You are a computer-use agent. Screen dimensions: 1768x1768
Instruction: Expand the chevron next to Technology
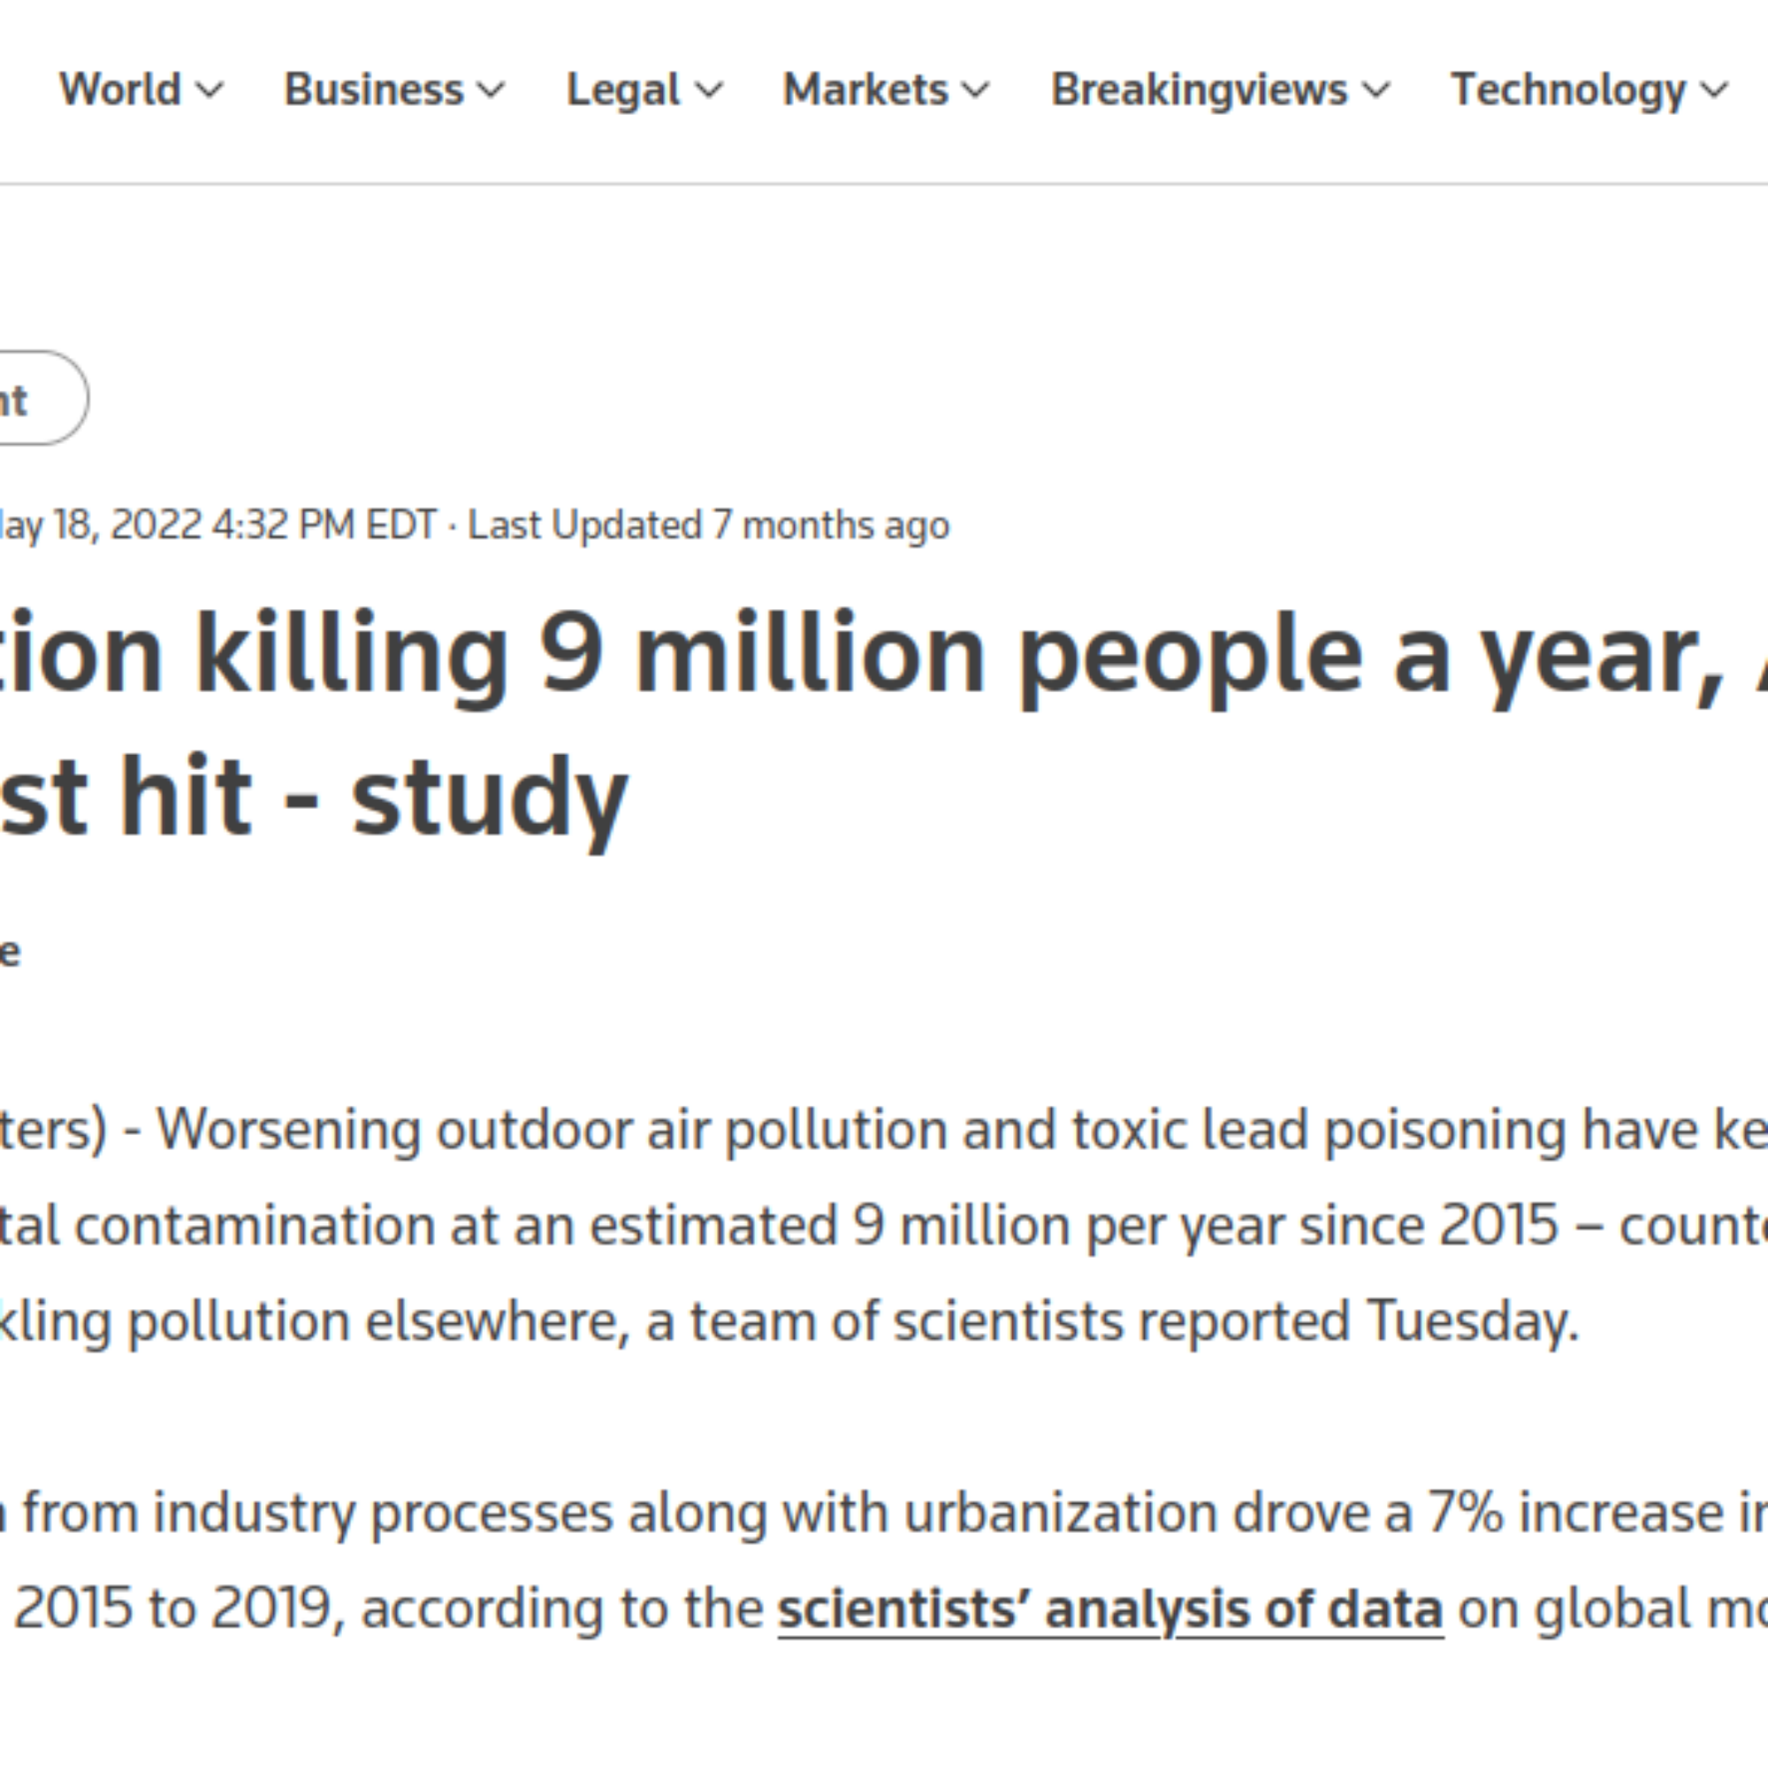pos(1714,90)
